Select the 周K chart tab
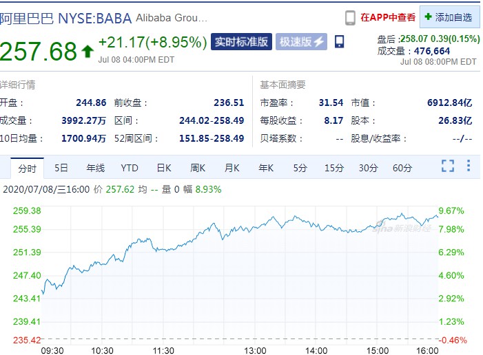 (198, 168)
